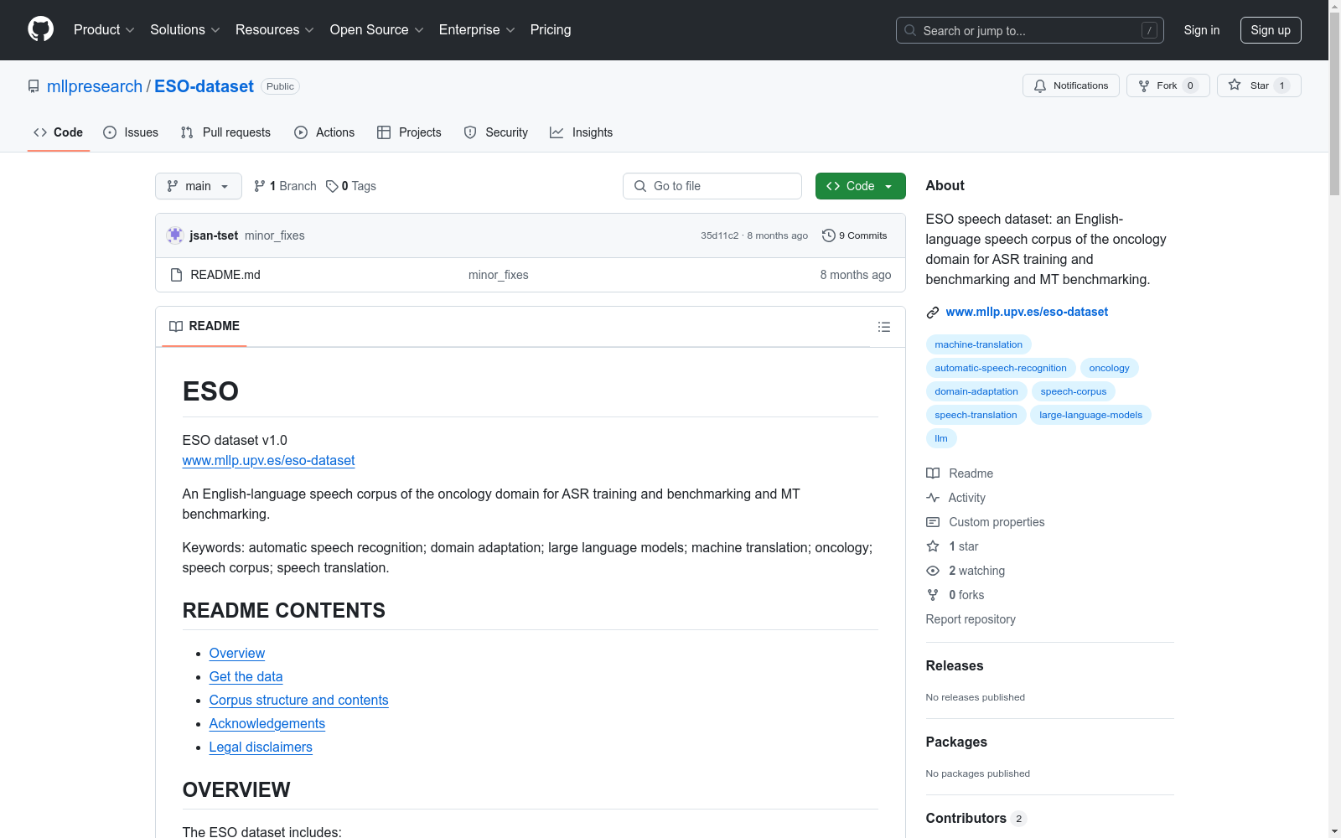Open the Pull requests tab

225,132
